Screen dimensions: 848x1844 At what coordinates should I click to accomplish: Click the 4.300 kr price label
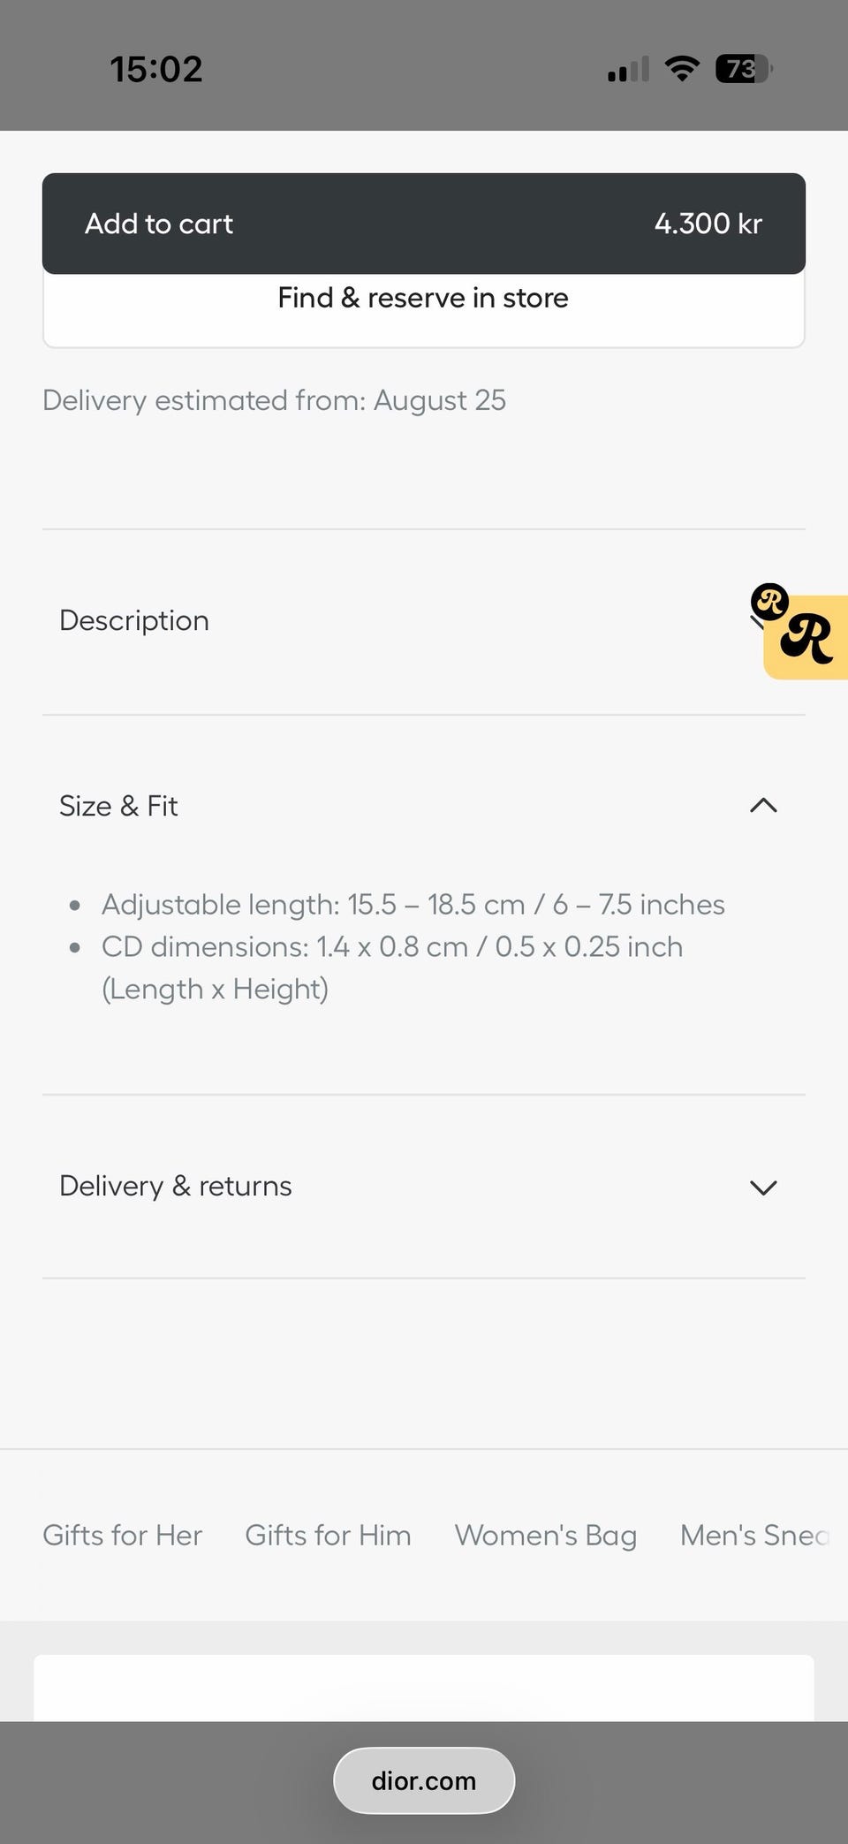coord(708,224)
